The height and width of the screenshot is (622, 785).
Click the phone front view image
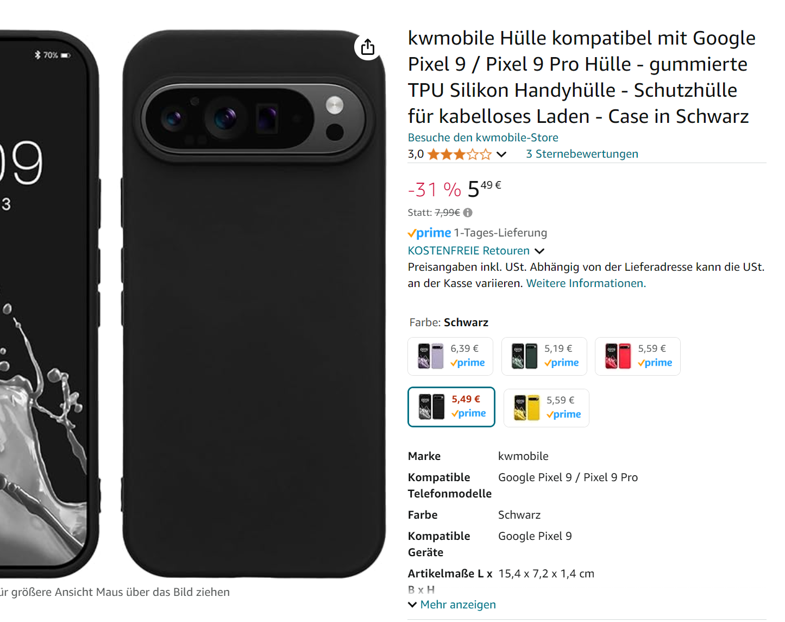click(x=49, y=304)
